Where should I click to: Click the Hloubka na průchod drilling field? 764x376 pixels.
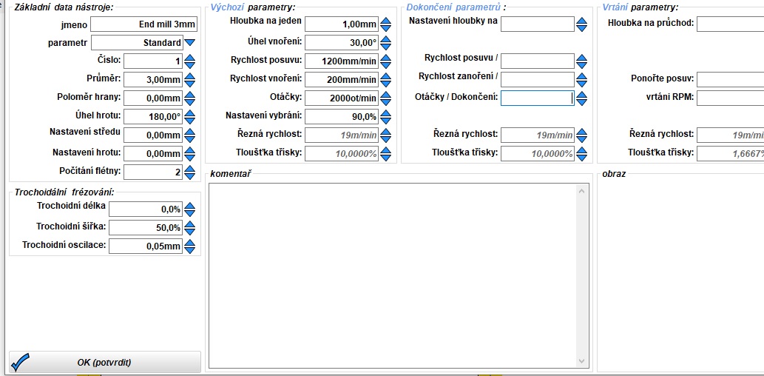coord(729,24)
